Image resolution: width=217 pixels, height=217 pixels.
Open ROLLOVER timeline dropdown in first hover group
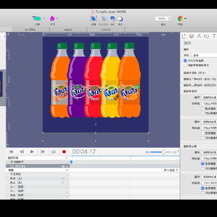pos(209,104)
